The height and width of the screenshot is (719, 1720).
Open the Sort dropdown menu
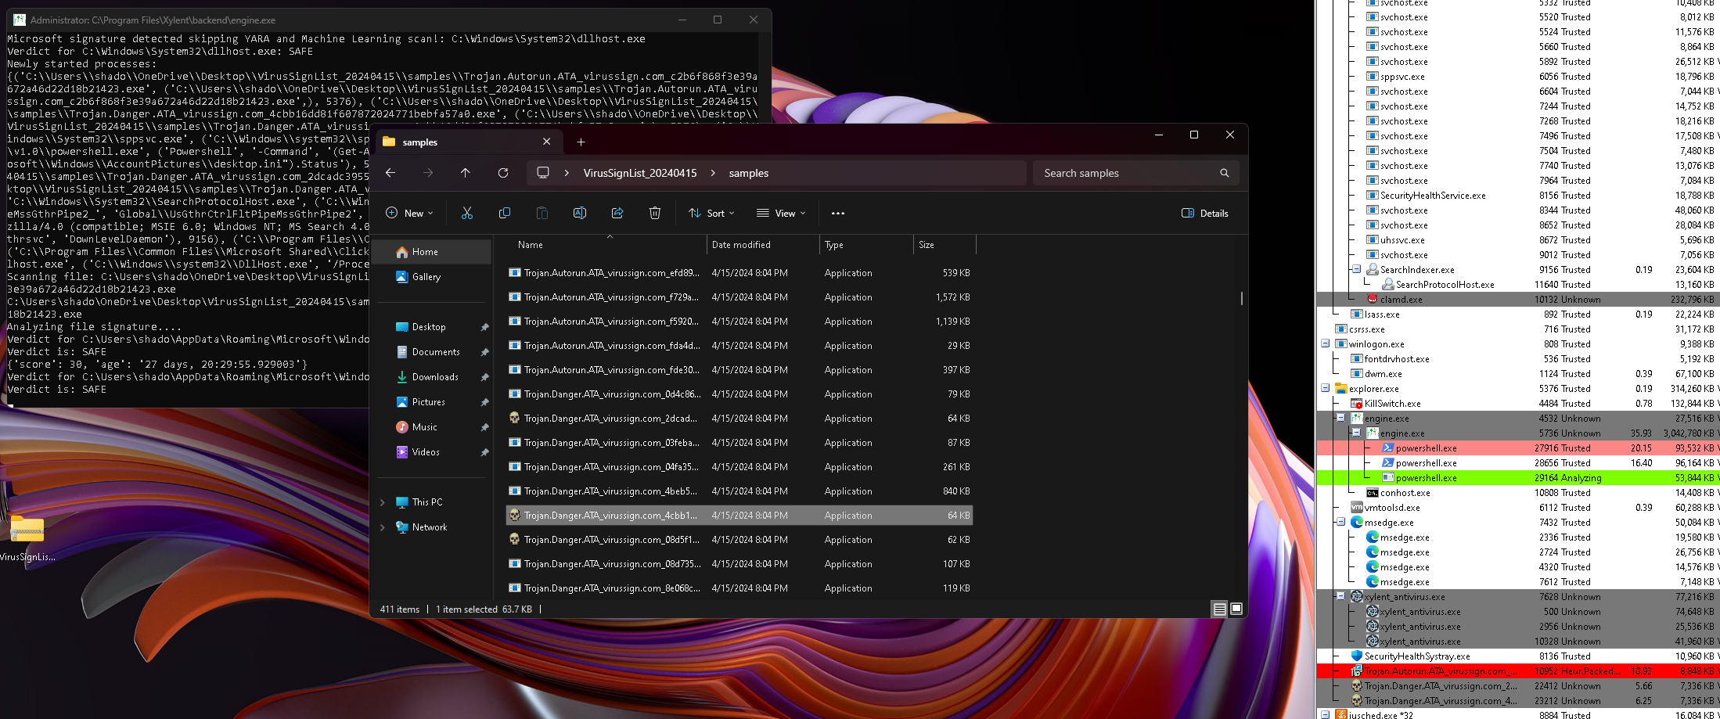(x=712, y=213)
